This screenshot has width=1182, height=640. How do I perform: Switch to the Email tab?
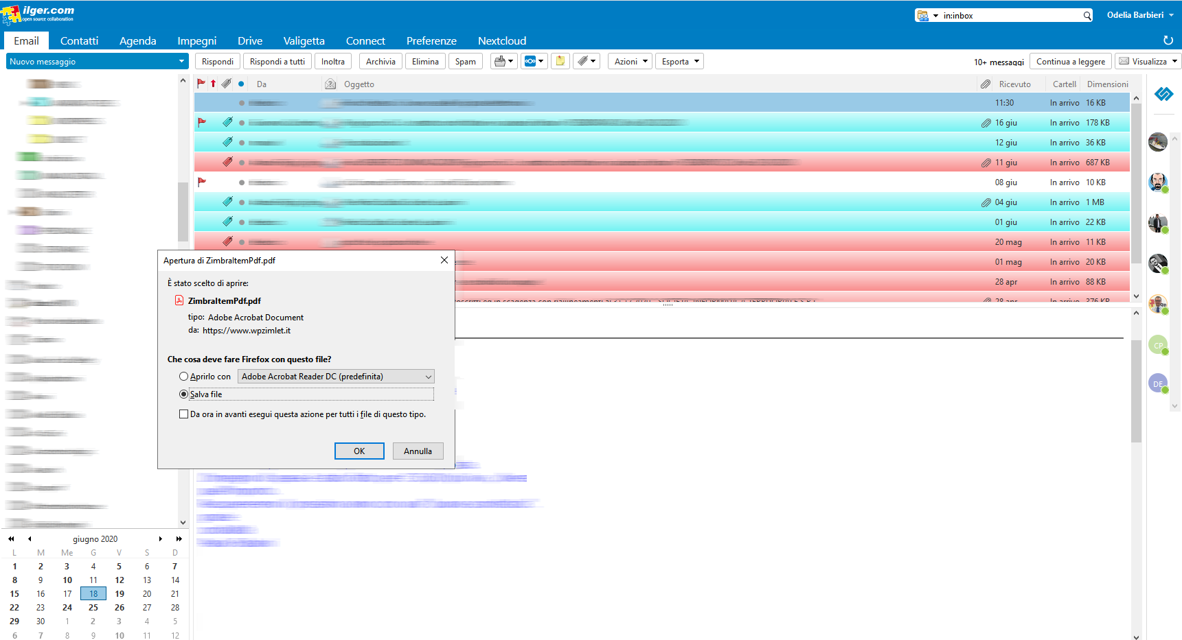coord(26,41)
